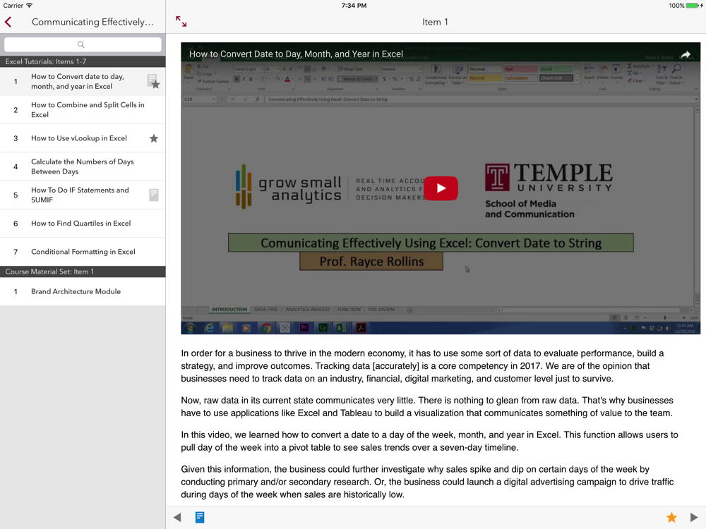Click the DATA TYPE sheet tab in video

[x=265, y=310]
